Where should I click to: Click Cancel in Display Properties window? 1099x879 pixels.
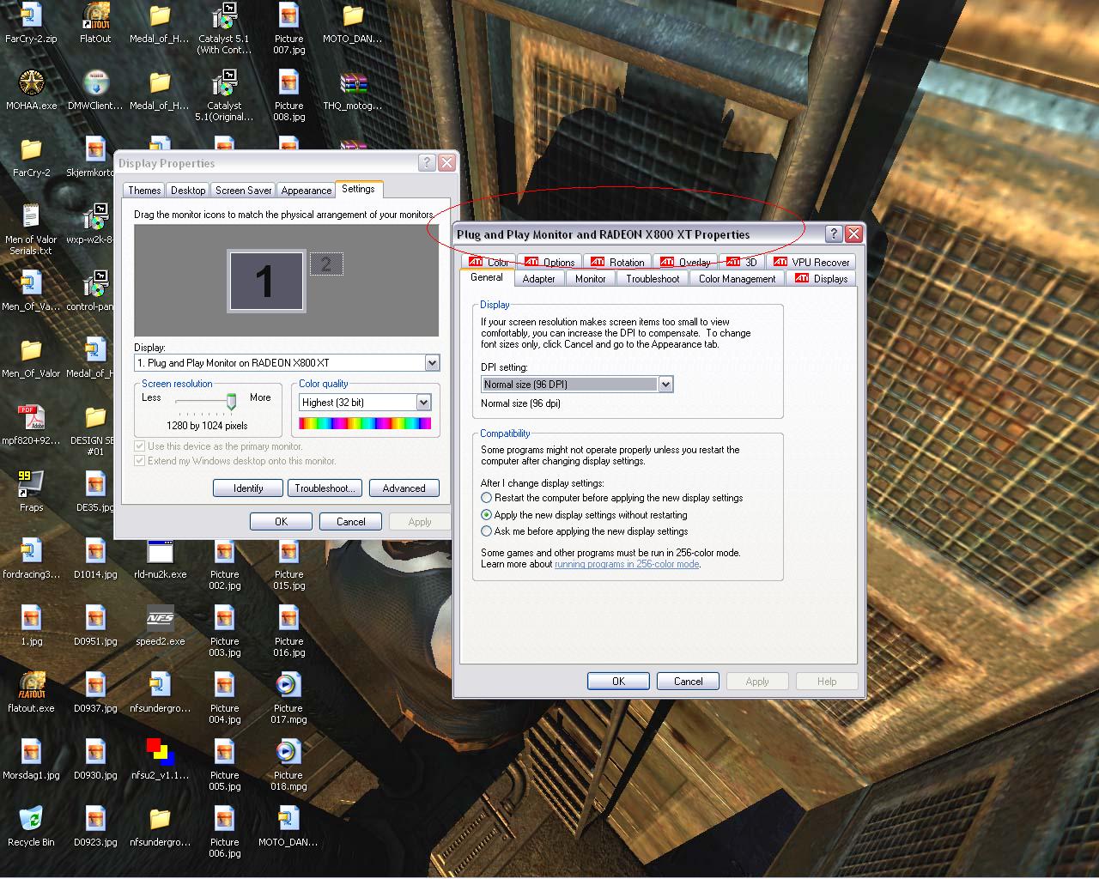pos(350,522)
